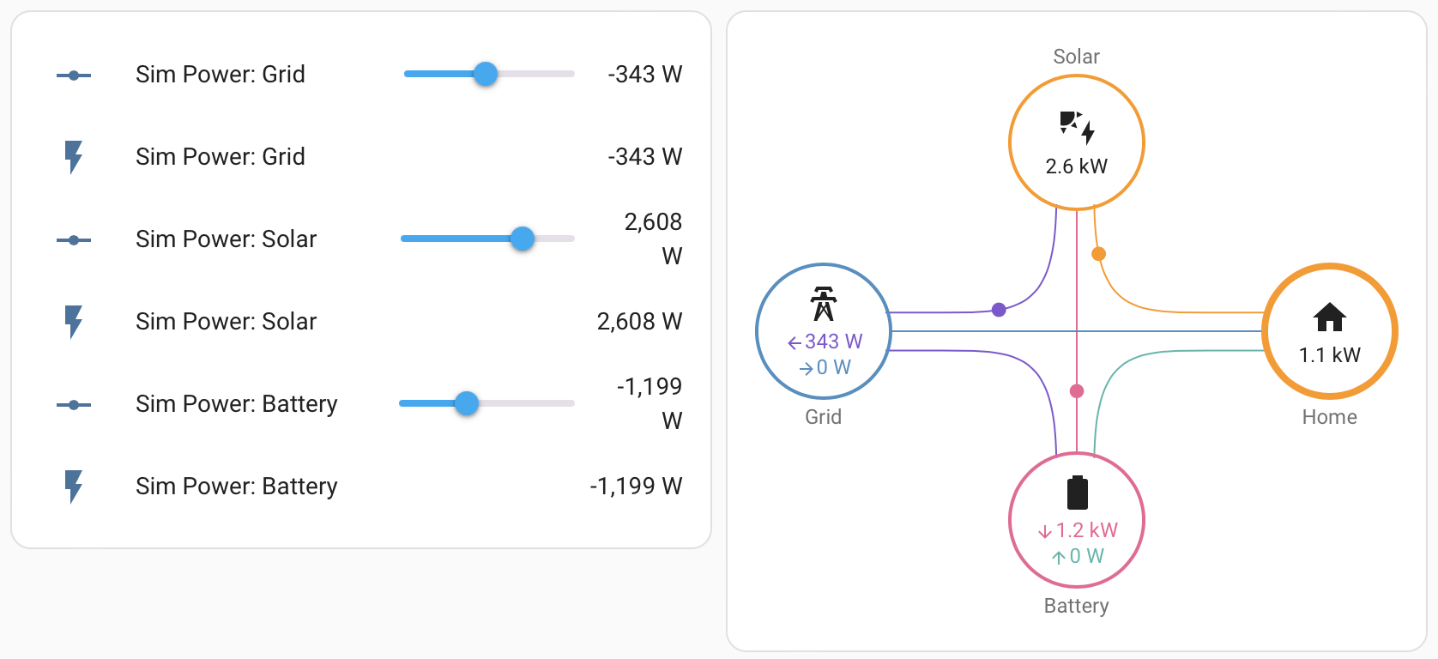Click the lightning bolt icon beside Sim Power: Battery
This screenshot has height=659, width=1438.
(73, 486)
